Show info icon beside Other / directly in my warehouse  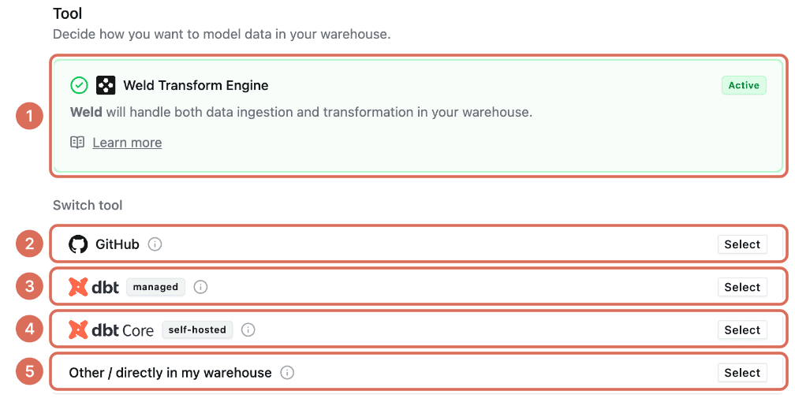287,373
